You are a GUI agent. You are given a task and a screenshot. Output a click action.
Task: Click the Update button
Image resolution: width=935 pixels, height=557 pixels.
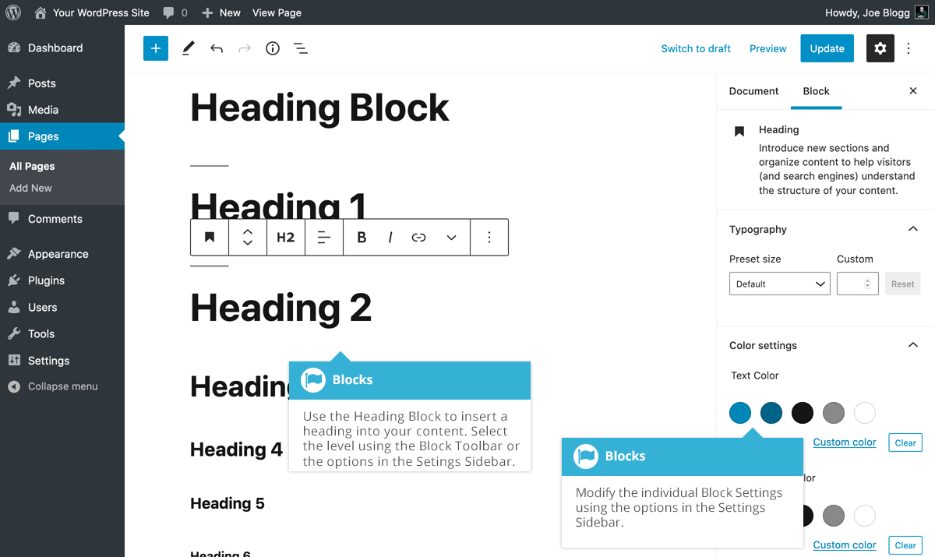coord(827,48)
